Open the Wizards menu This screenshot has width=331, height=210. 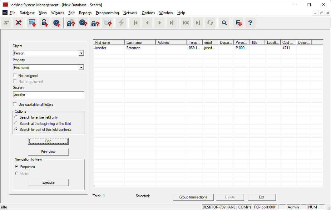(x=57, y=13)
